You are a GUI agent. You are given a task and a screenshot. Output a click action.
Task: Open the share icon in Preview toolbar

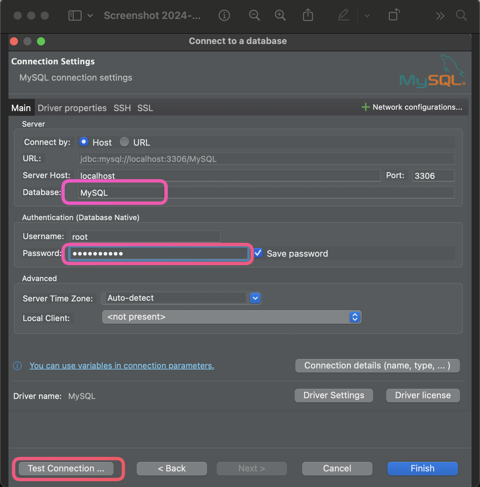pyautogui.click(x=308, y=15)
